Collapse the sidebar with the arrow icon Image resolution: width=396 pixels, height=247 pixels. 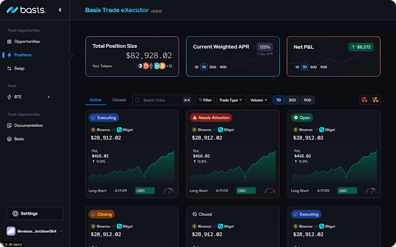click(x=60, y=10)
